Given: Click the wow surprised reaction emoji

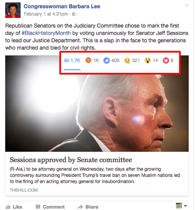Looking at the screenshot, I should pyautogui.click(x=148, y=61).
